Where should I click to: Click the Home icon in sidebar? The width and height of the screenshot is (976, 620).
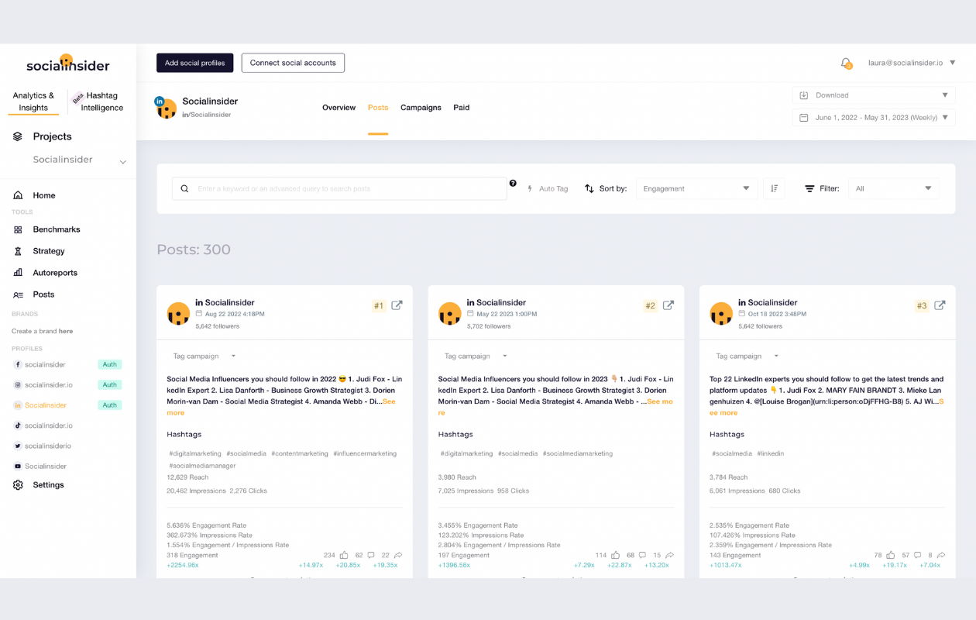pyautogui.click(x=18, y=195)
